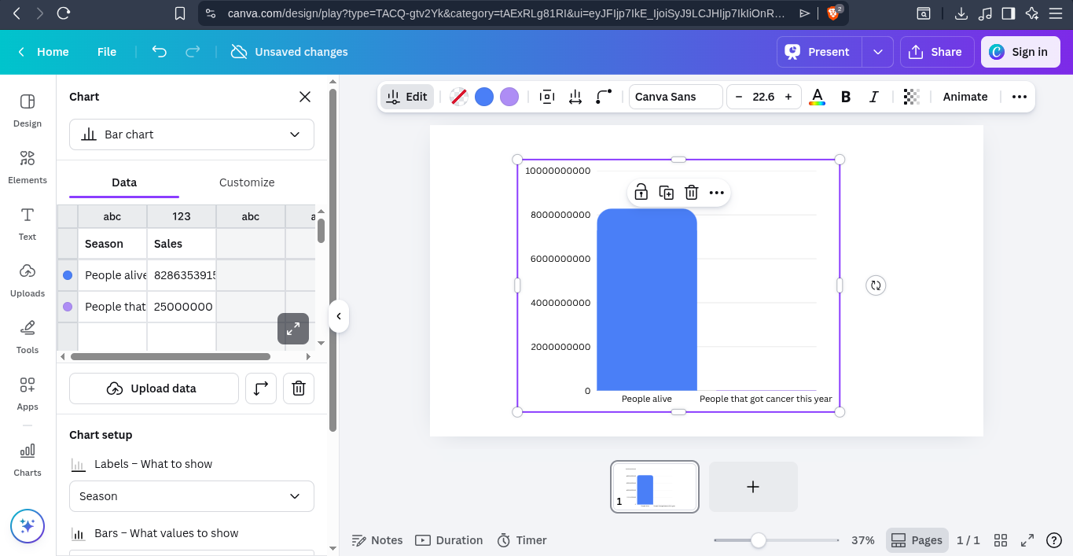The width and height of the screenshot is (1073, 556).
Task: Open the Design sidebar panel
Action: [x=28, y=110]
